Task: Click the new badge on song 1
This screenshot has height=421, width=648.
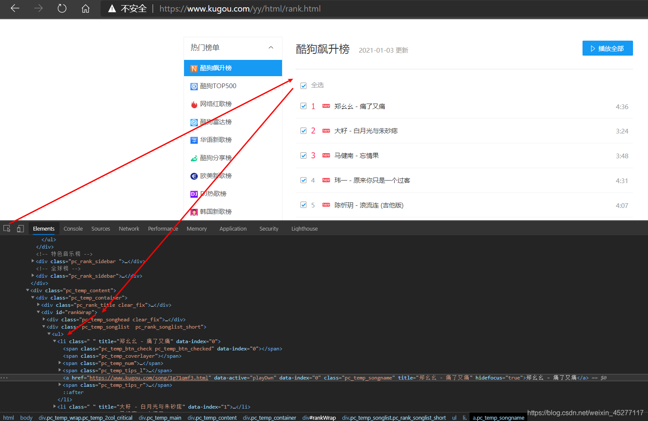Action: (326, 106)
